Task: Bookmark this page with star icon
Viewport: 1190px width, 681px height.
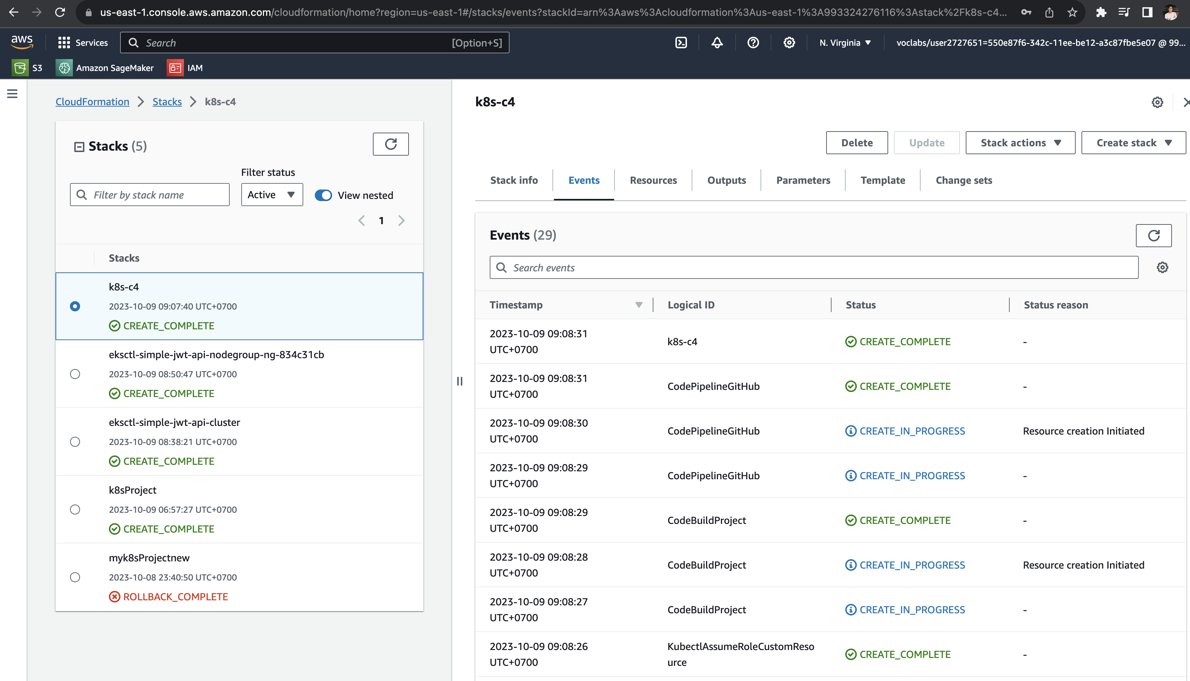Action: (1072, 12)
